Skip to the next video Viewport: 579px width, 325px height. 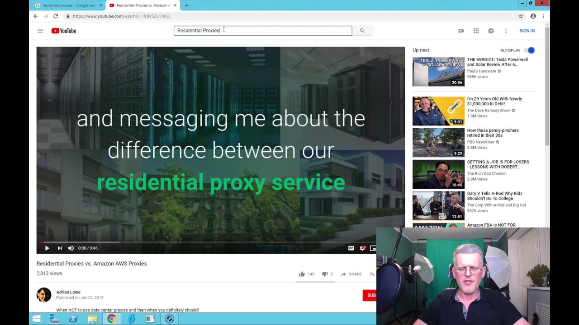[60, 248]
